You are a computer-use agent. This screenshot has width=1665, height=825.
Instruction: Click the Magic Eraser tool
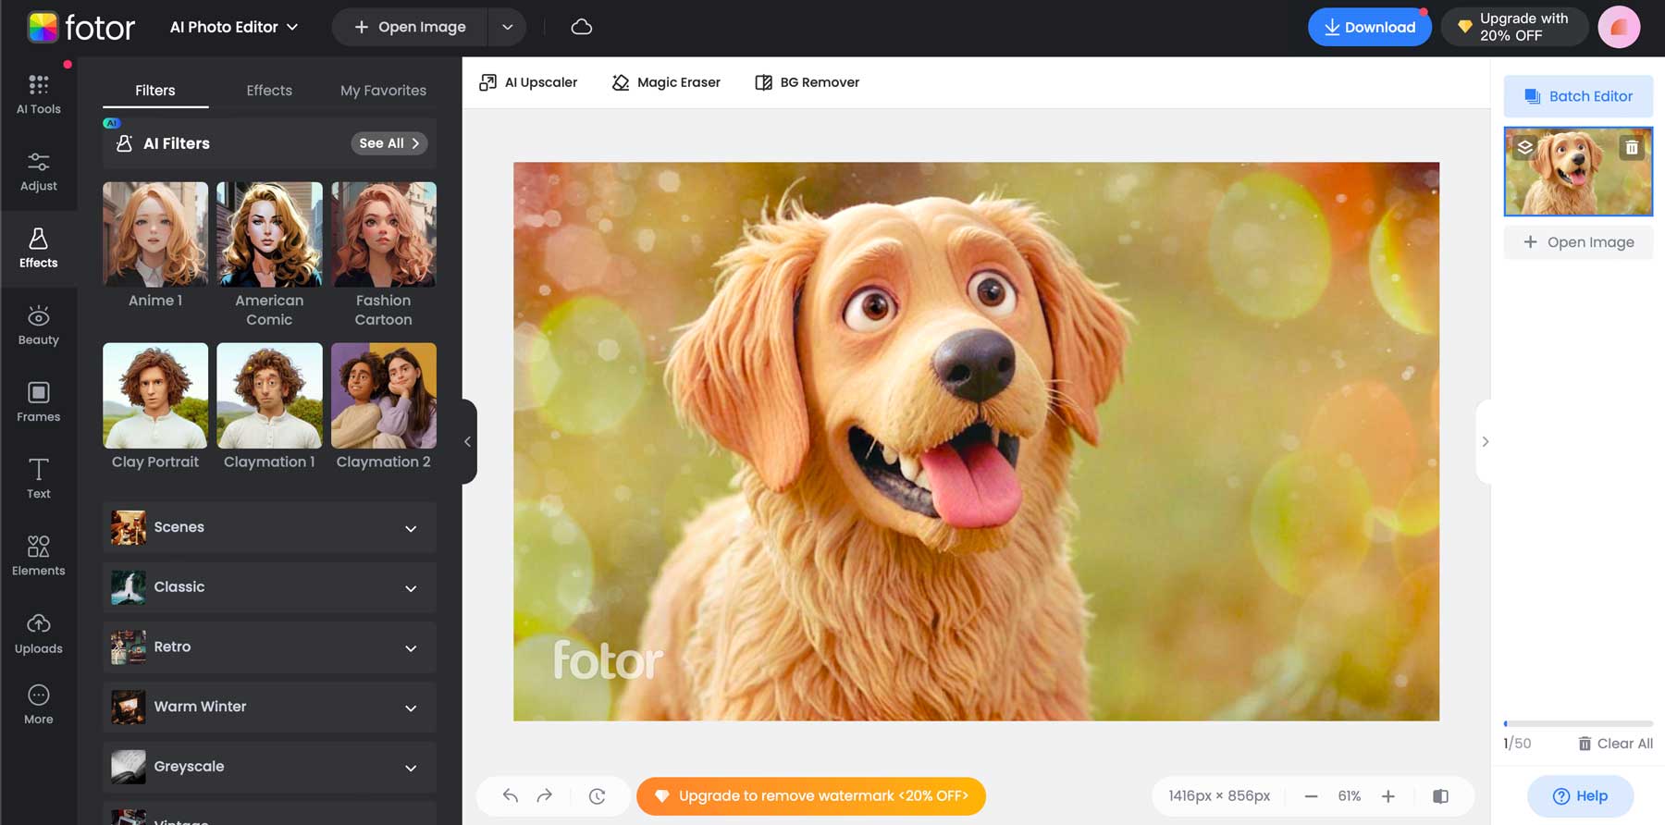(x=666, y=82)
